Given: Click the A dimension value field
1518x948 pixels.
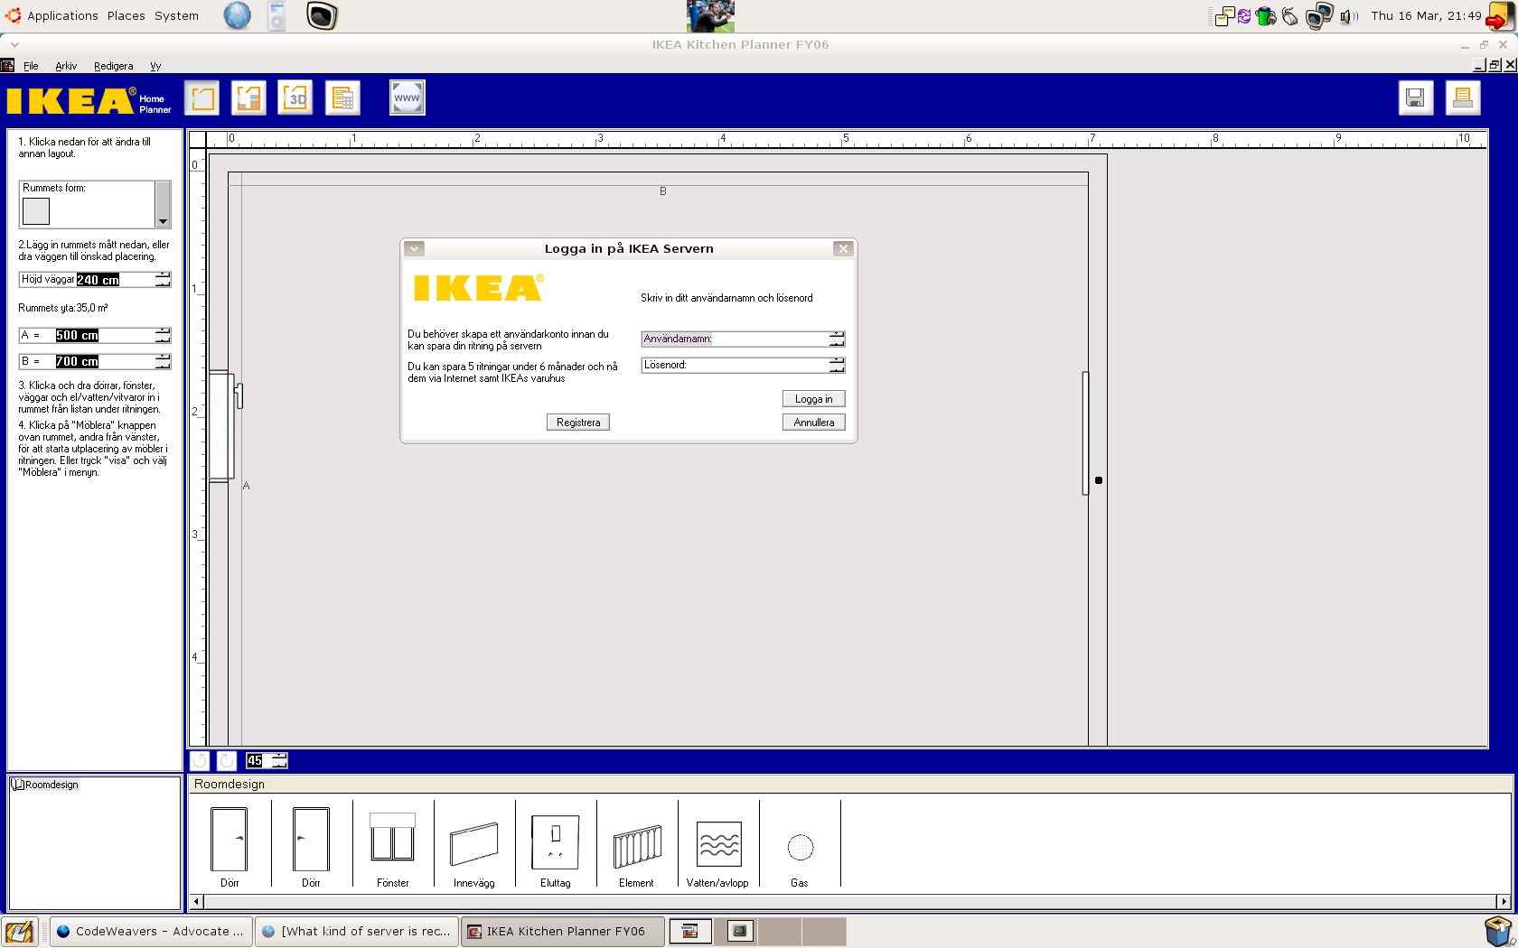Looking at the screenshot, I should click(x=77, y=335).
